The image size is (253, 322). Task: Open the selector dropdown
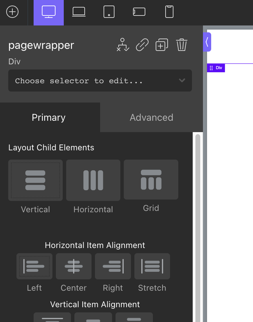pyautogui.click(x=100, y=80)
